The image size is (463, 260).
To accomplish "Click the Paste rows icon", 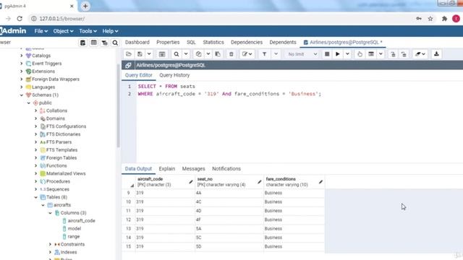I will [218, 54].
